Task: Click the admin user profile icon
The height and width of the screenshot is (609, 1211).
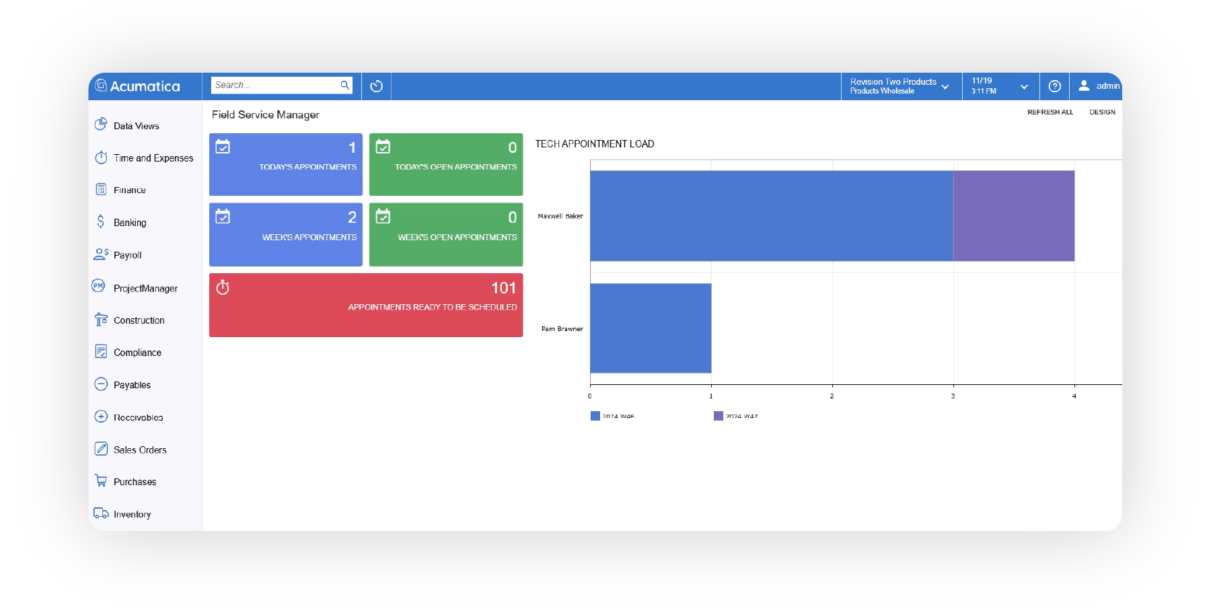Action: tap(1084, 85)
